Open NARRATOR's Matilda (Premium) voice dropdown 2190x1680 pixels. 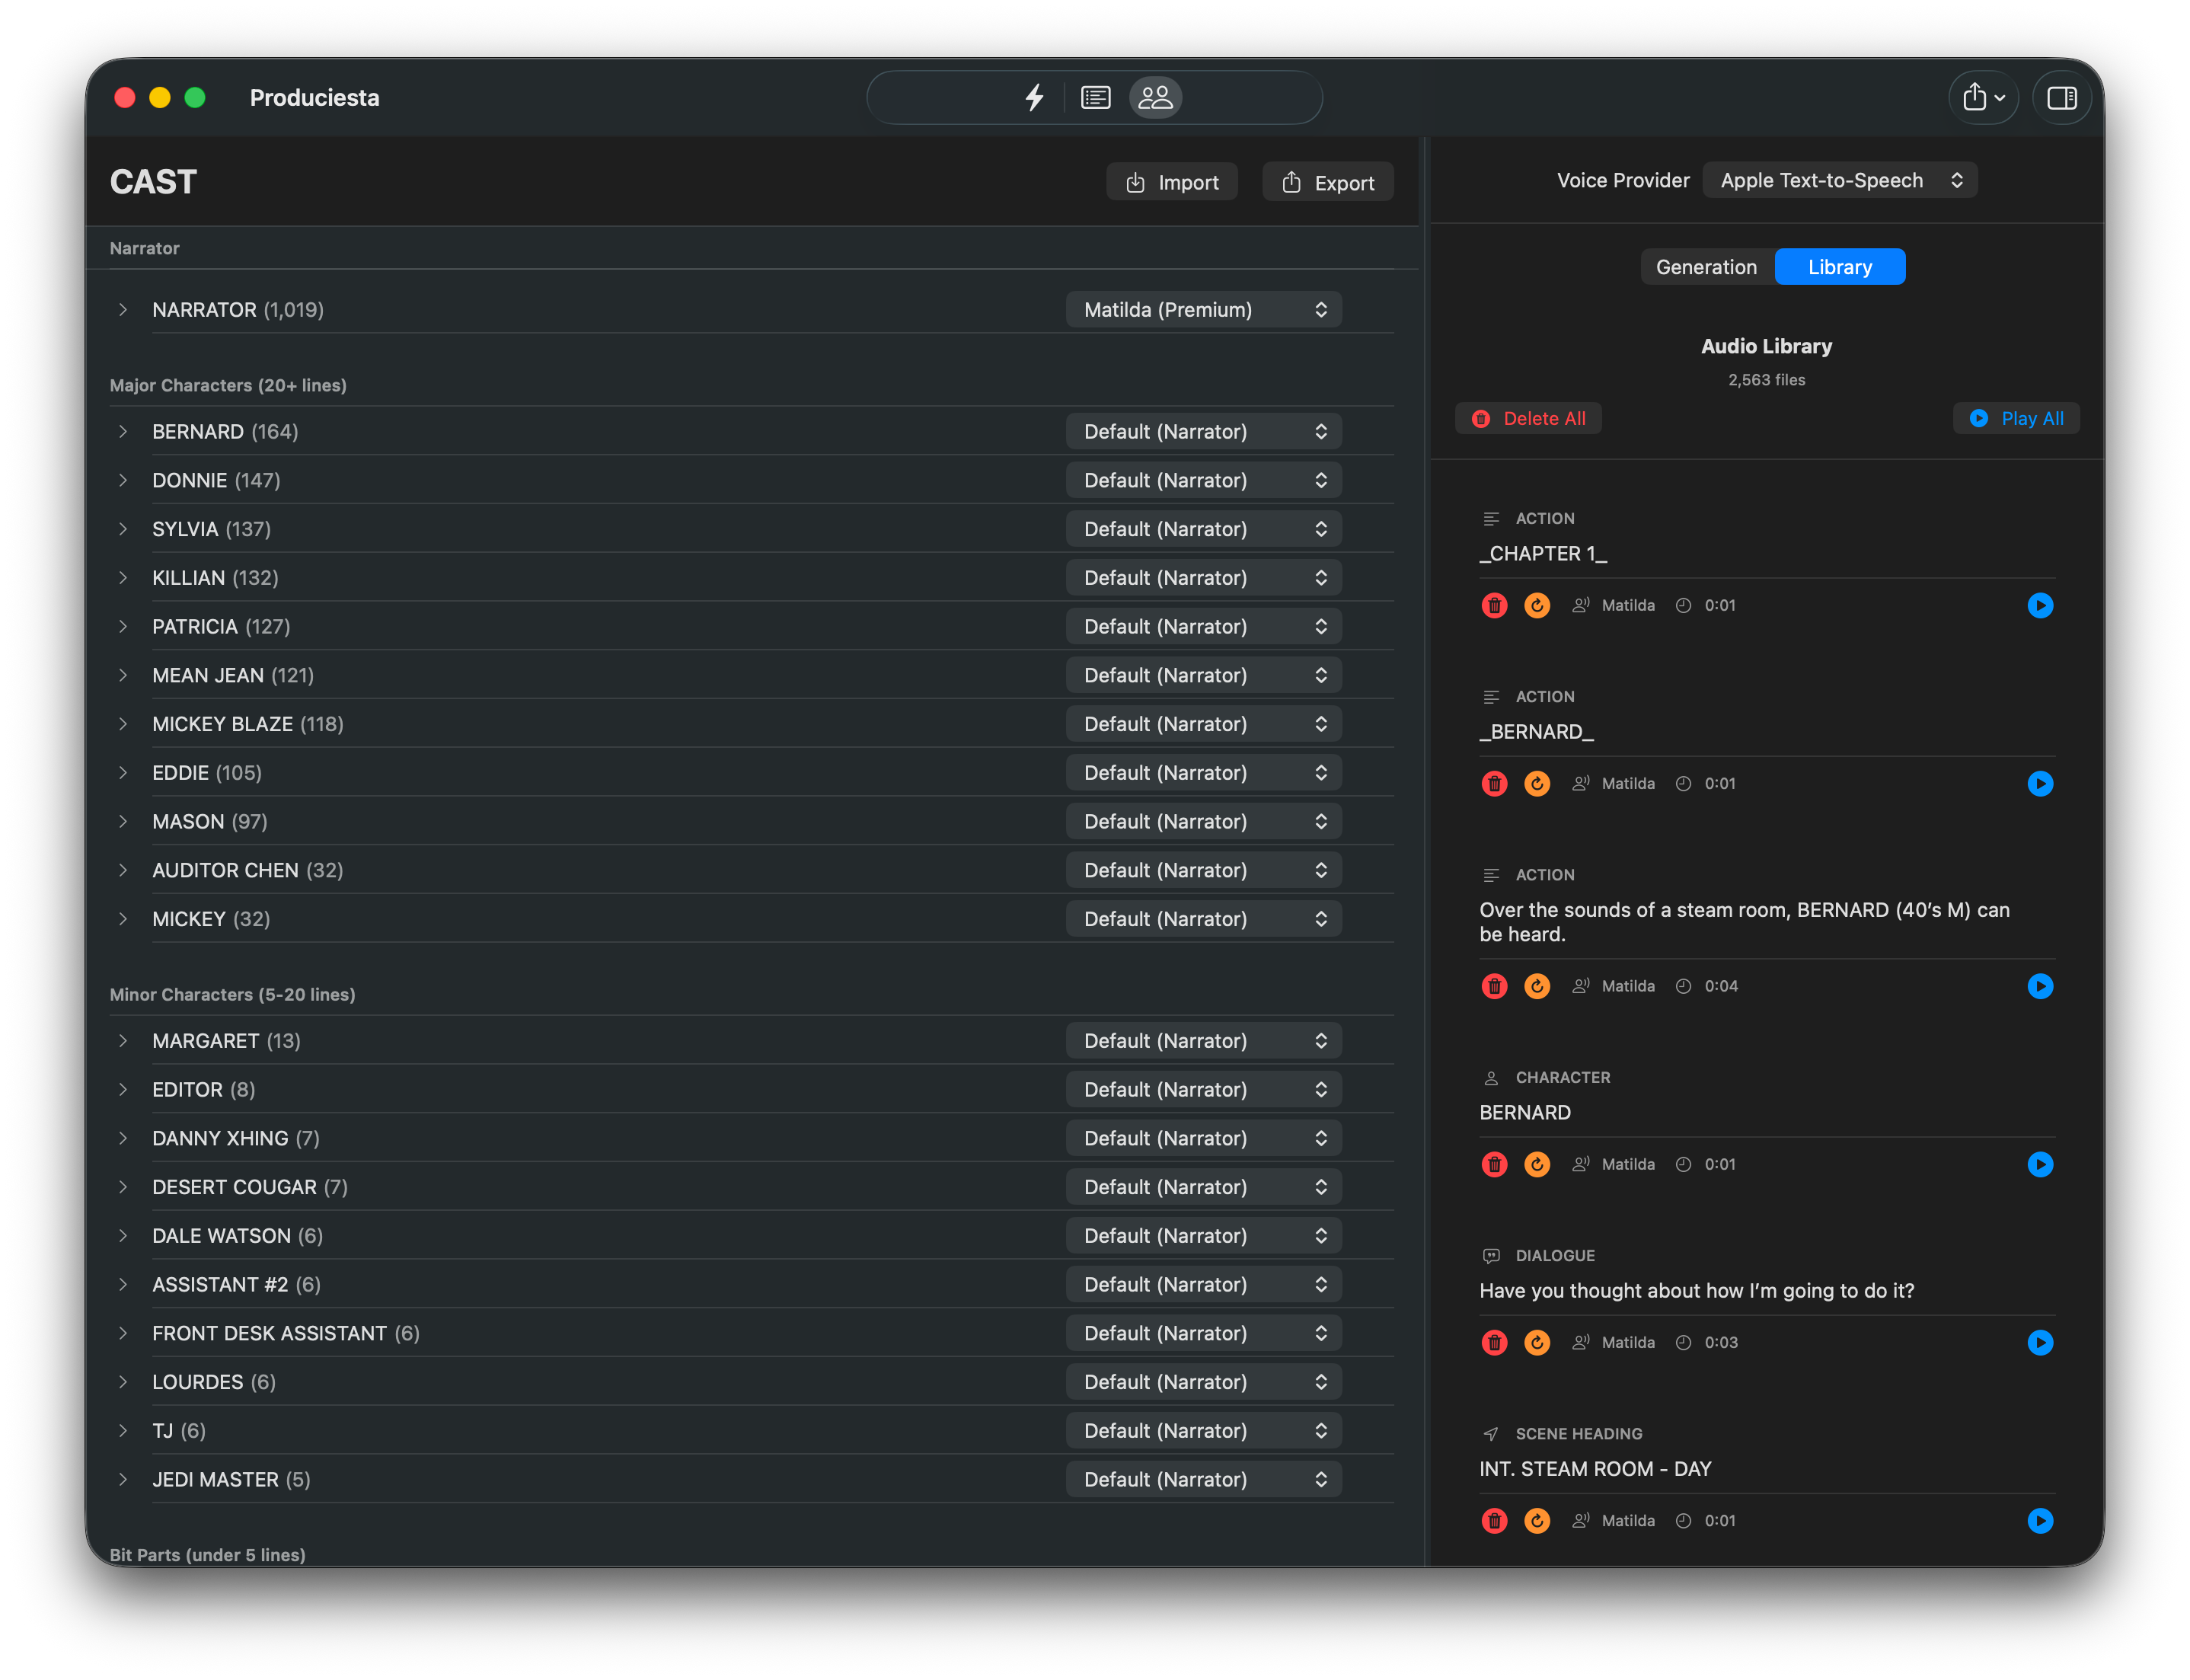[1203, 310]
